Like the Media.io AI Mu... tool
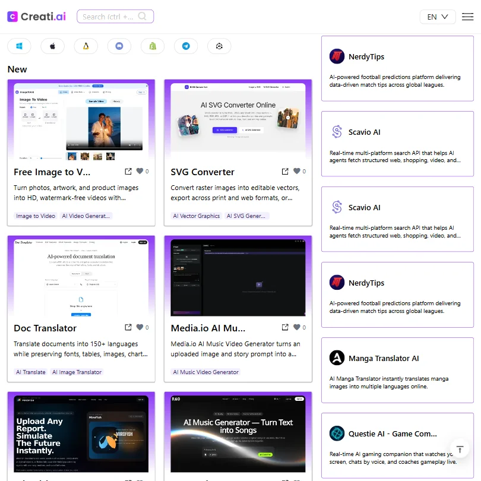481x481 pixels. (297, 327)
